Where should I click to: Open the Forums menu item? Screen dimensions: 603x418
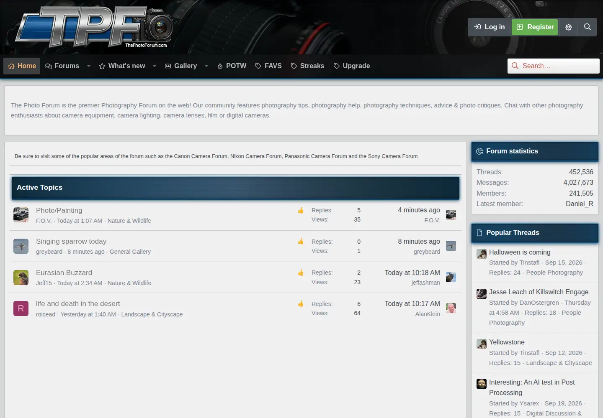tap(62, 66)
